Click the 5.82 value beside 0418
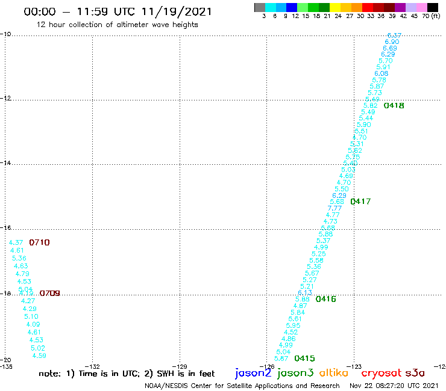Image resolution: width=446 pixels, height=391 pixels. point(370,105)
